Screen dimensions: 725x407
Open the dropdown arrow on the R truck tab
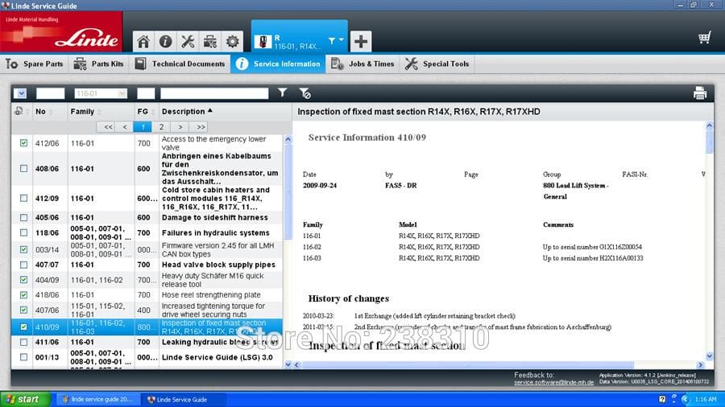point(342,40)
